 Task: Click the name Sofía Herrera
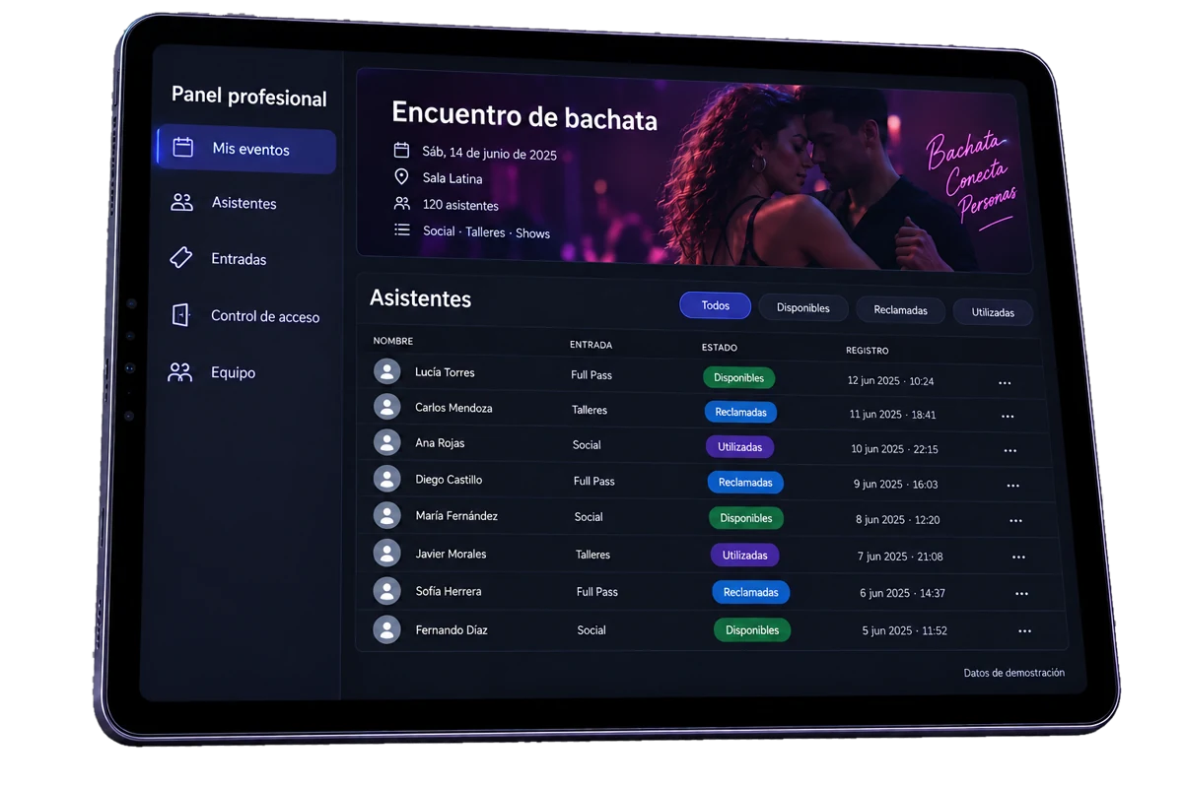pyautogui.click(x=449, y=591)
